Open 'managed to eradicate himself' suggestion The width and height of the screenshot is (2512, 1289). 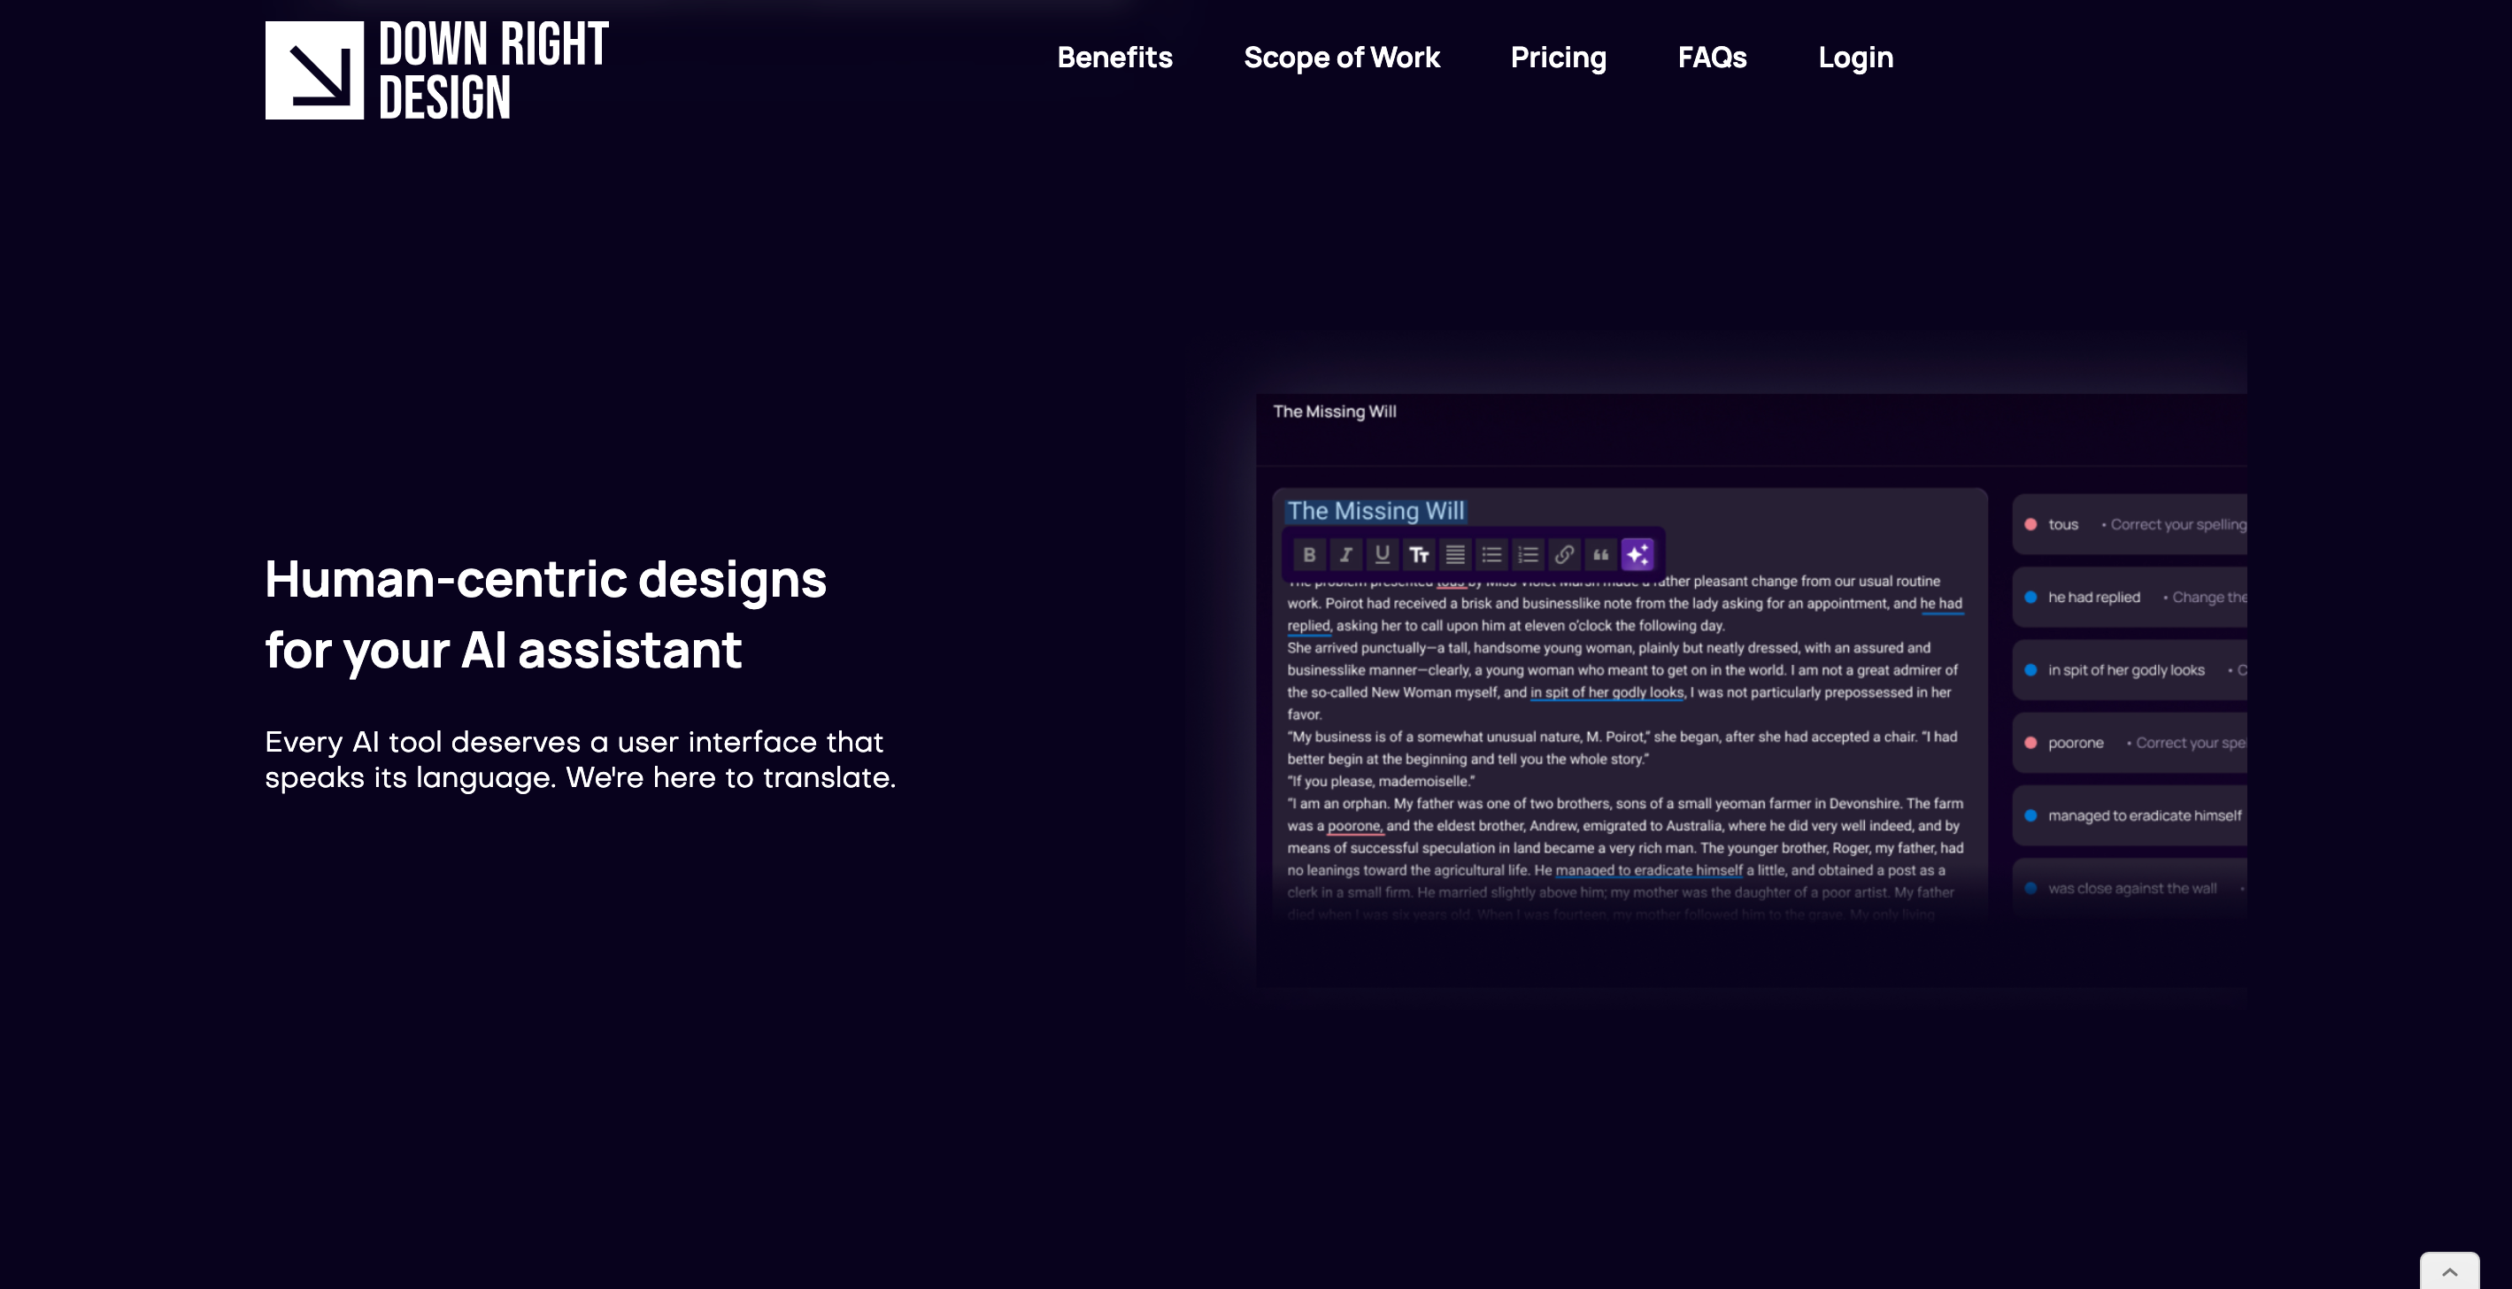[x=2130, y=815]
